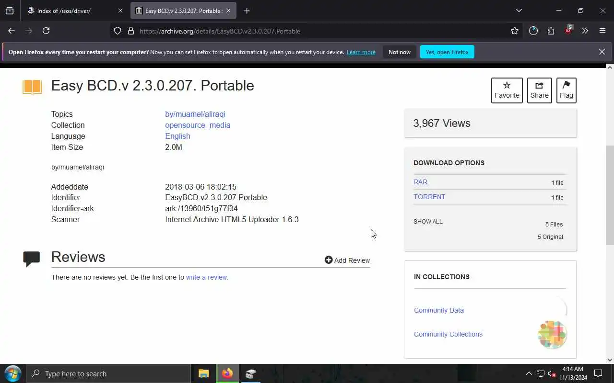The image size is (614, 383).
Task: Open the opensource_media collection link
Action: (198, 125)
